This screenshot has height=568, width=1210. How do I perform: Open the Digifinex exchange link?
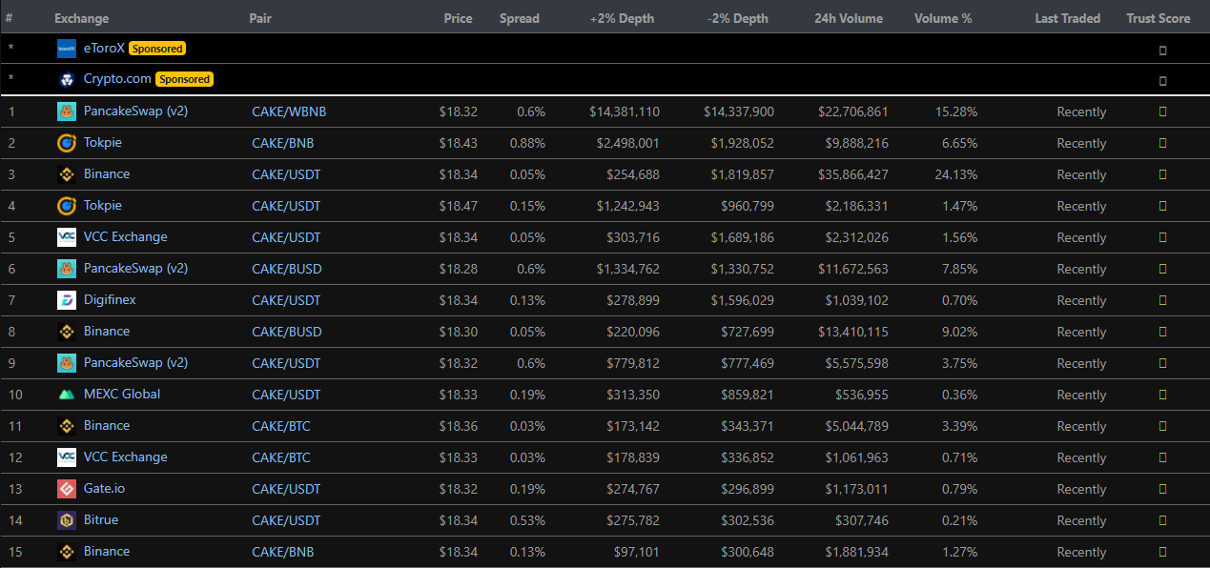pyautogui.click(x=110, y=299)
